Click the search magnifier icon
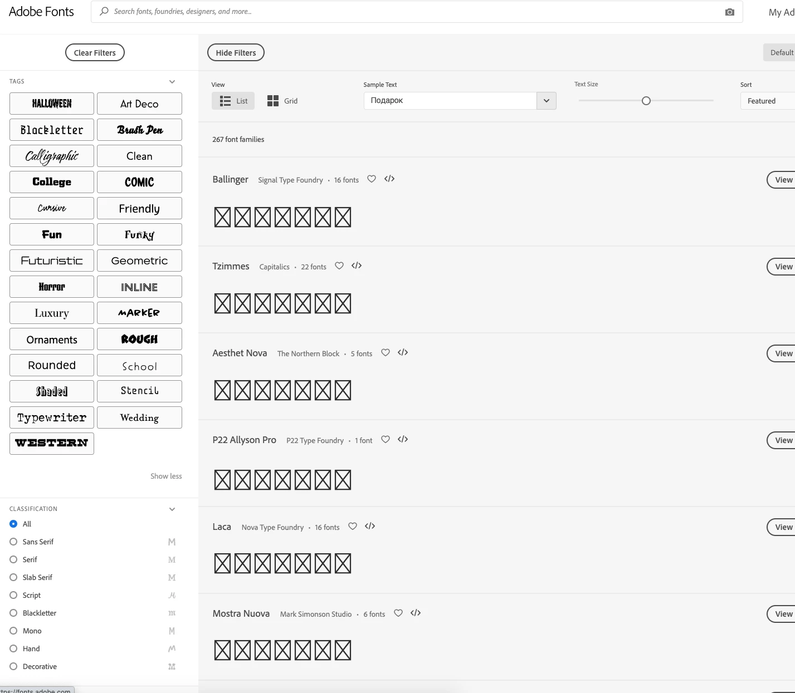The width and height of the screenshot is (795, 693). coord(104,11)
